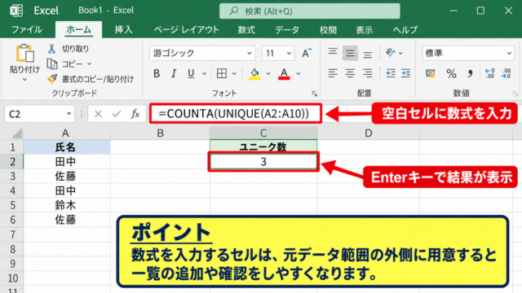522x293 pixels.
Task: Toggle middle vertical alignment
Action: [350, 53]
